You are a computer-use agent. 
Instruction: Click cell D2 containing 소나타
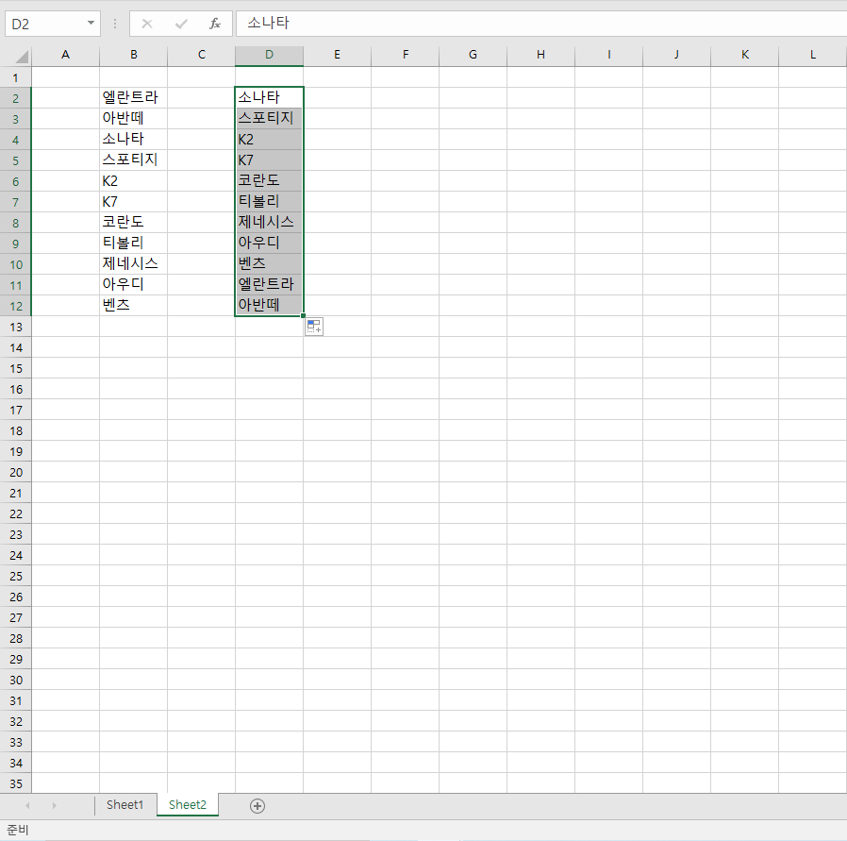(269, 98)
